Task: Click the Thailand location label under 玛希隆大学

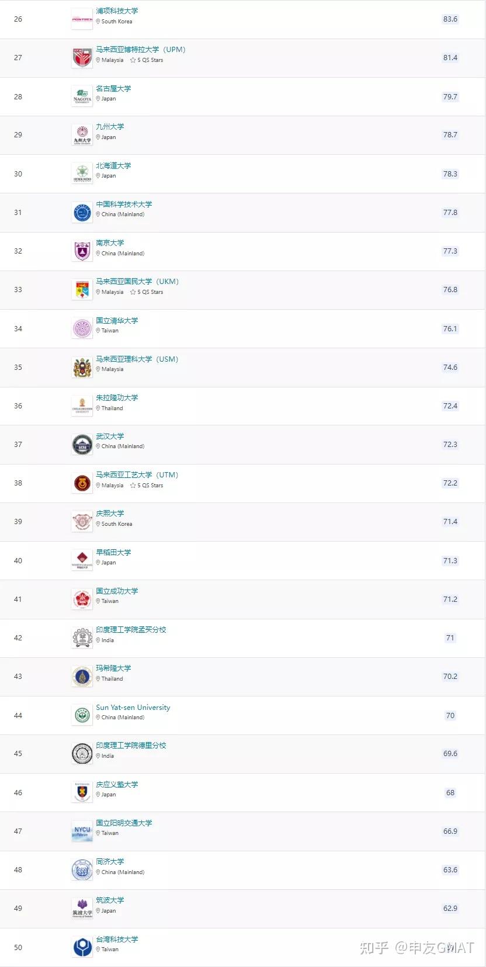Action: (112, 679)
